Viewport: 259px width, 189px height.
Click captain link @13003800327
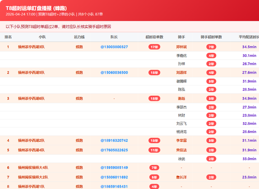(114, 47)
